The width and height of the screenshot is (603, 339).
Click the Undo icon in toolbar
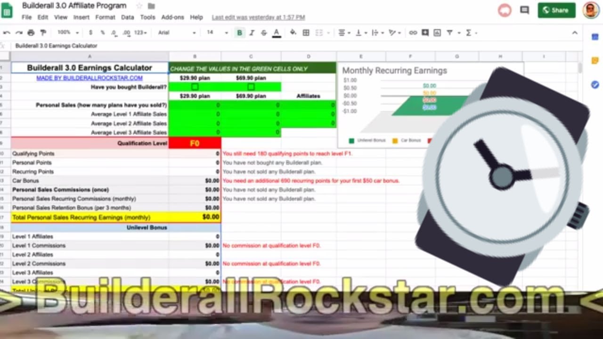[x=7, y=32]
